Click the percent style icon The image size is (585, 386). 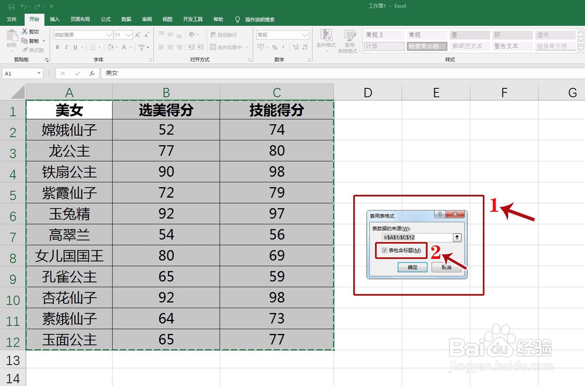pyautogui.click(x=274, y=47)
